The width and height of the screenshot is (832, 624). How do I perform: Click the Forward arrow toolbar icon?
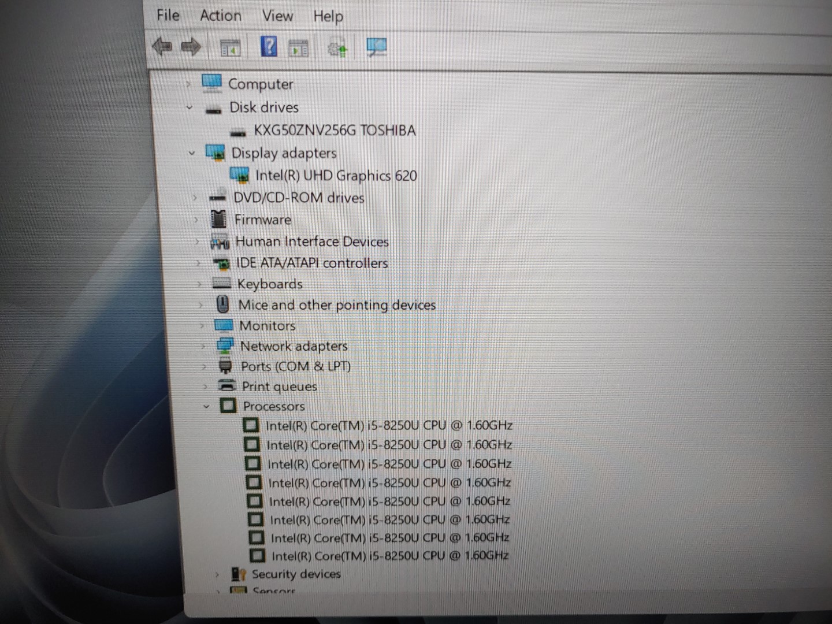[x=191, y=47]
